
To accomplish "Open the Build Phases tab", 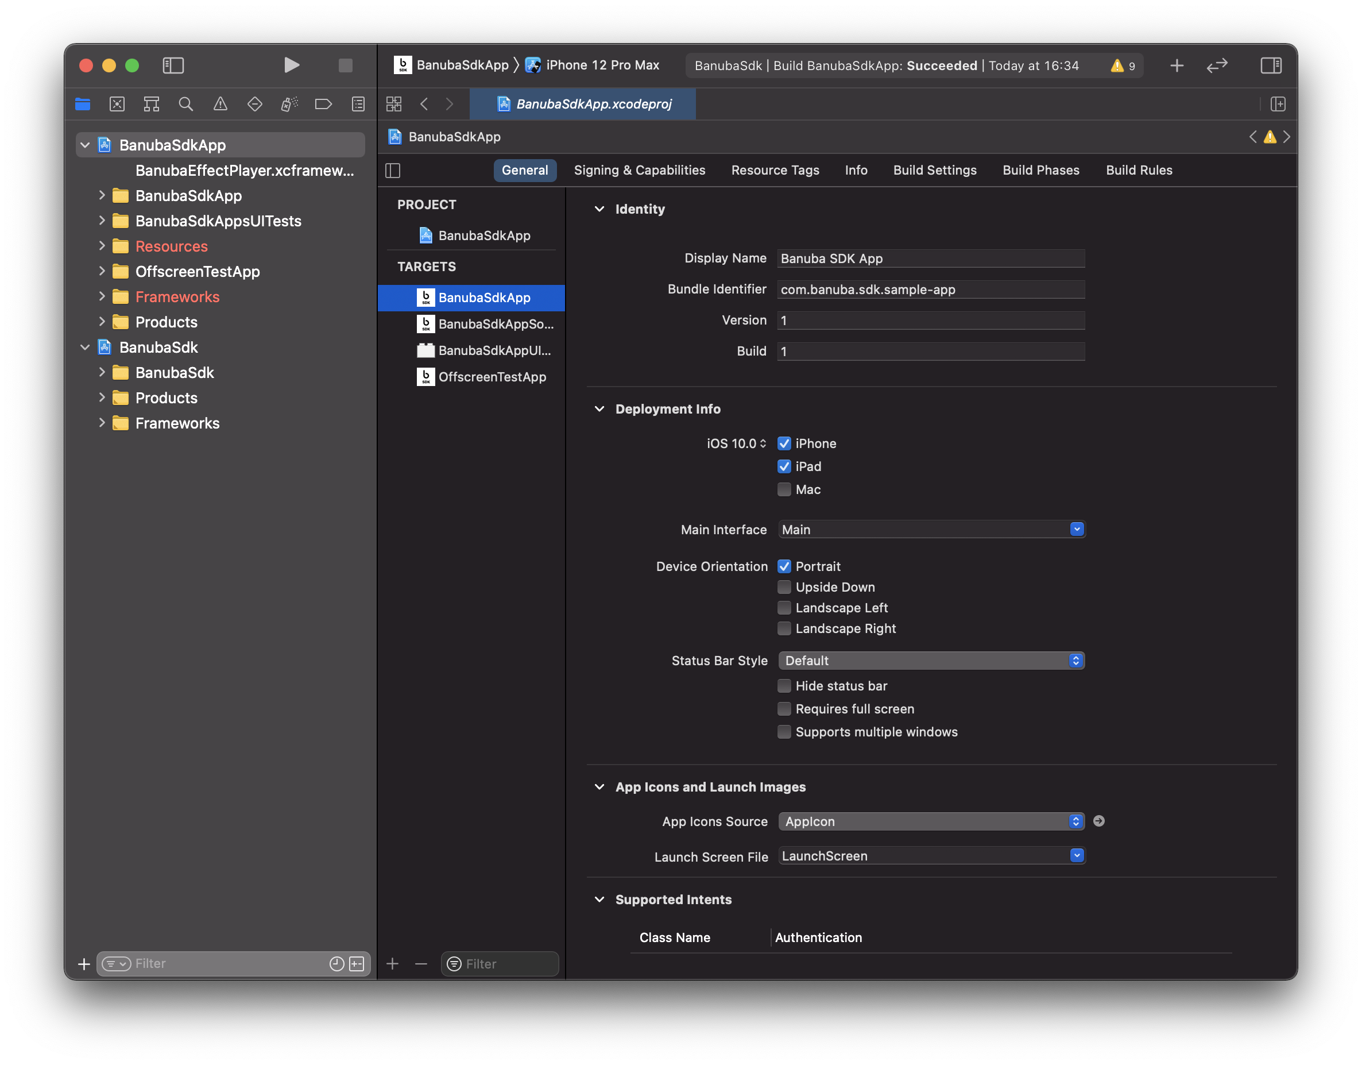I will tap(1040, 171).
